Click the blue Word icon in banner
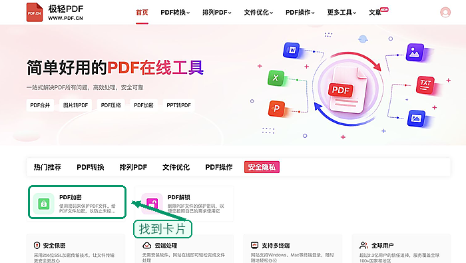 (292, 50)
